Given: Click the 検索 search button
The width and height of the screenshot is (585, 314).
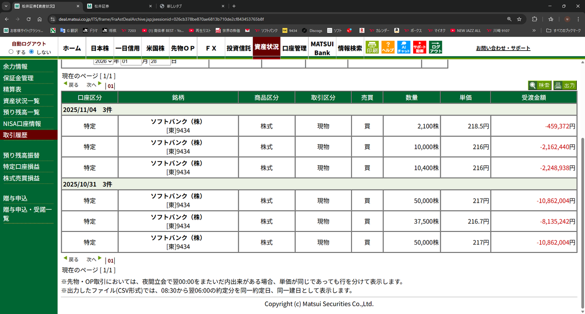Looking at the screenshot, I should click(539, 85).
